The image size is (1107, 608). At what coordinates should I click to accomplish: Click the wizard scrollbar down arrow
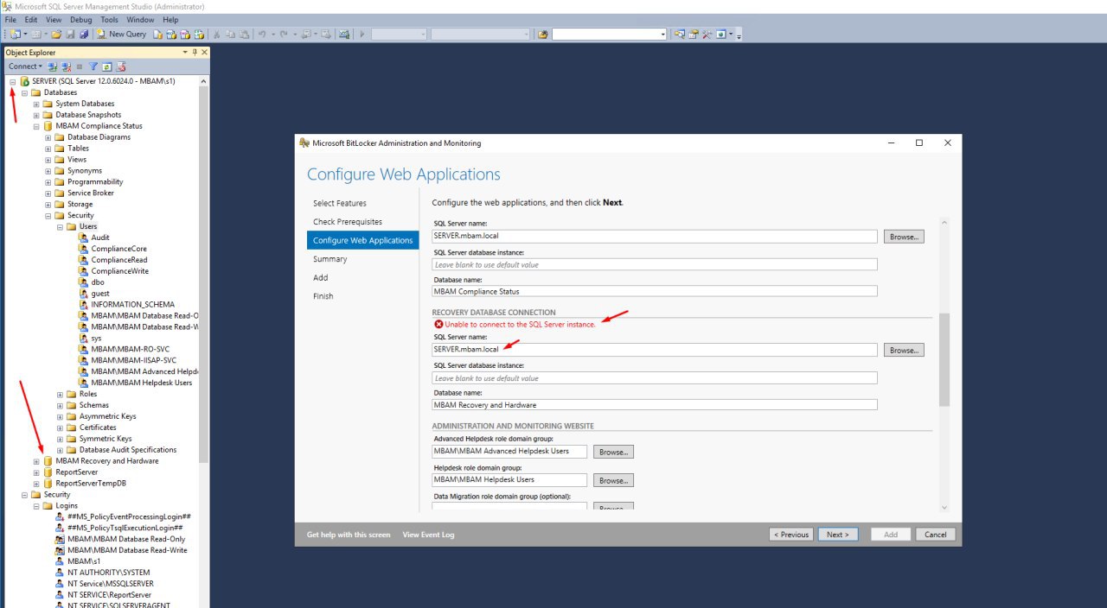pyautogui.click(x=944, y=507)
